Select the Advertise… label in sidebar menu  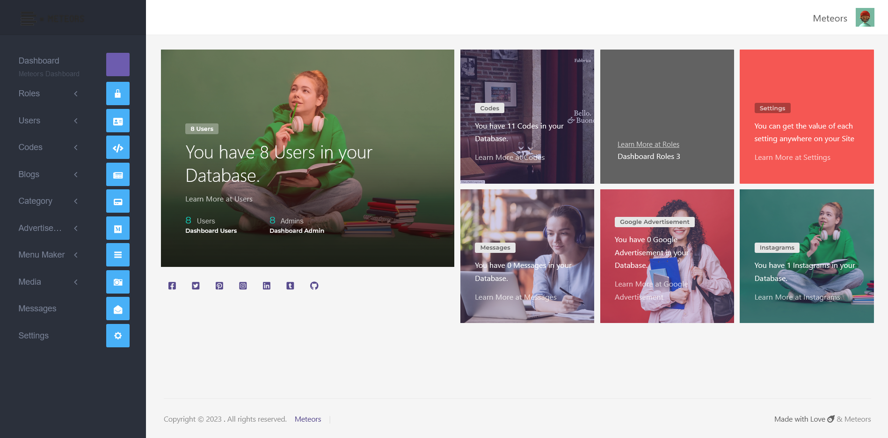pyautogui.click(x=40, y=228)
